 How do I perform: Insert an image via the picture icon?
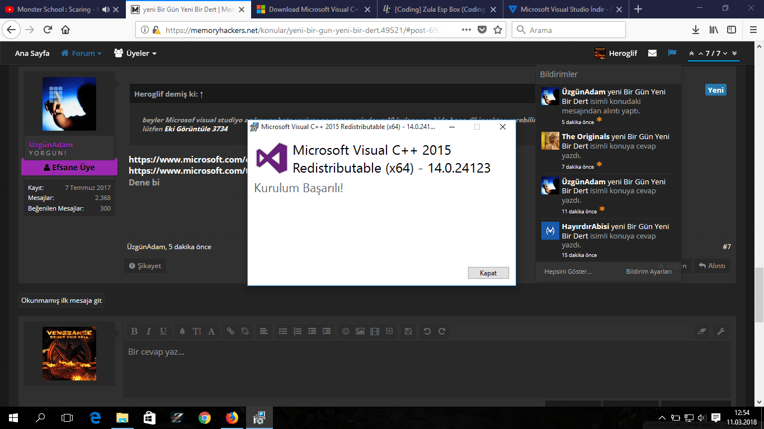tap(360, 331)
